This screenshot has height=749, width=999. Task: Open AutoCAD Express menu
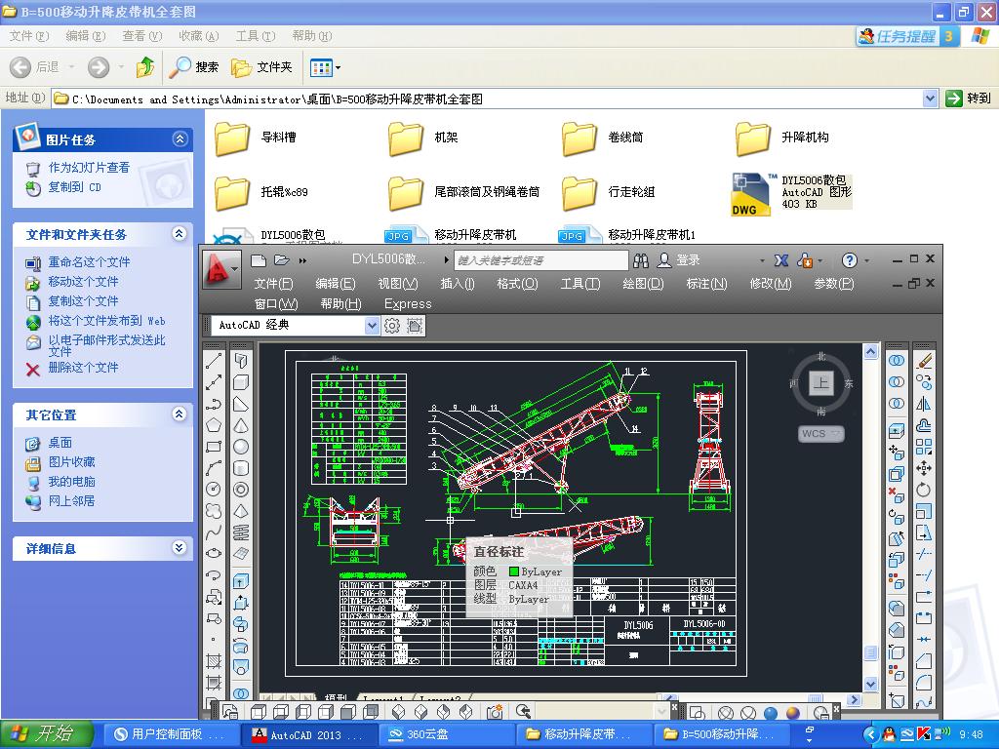coord(408,304)
